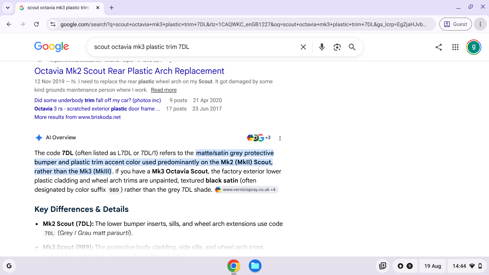Click the 9B9 color suffix code

click(114, 190)
